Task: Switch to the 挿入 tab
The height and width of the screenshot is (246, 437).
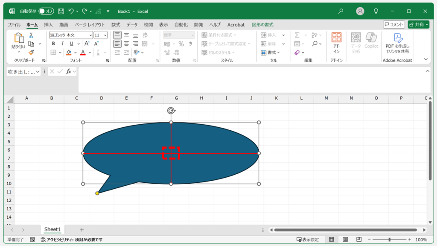Action: (x=48, y=24)
